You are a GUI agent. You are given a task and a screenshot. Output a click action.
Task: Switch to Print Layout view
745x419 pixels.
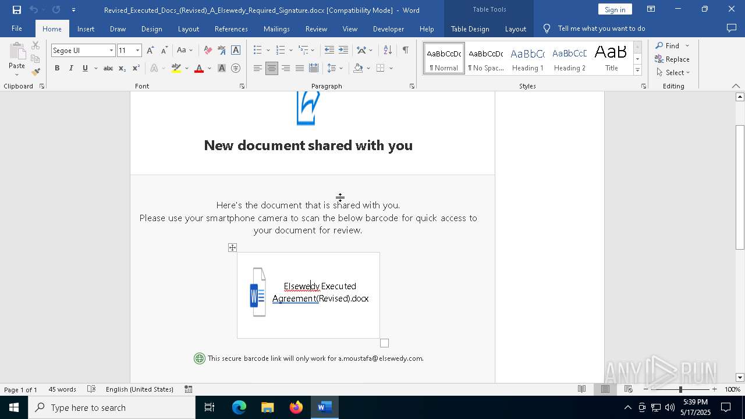coord(605,389)
